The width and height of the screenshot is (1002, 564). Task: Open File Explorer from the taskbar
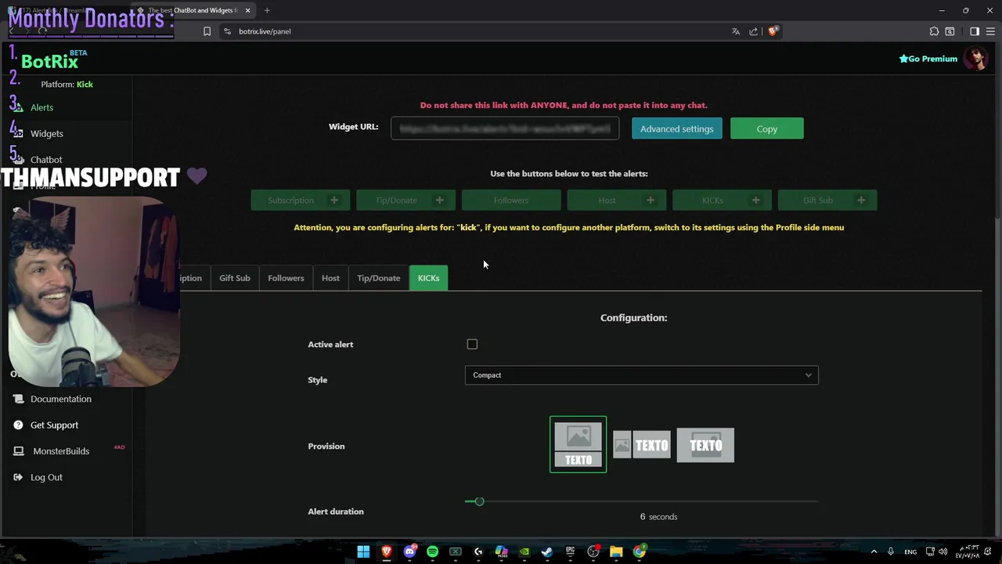pos(616,551)
